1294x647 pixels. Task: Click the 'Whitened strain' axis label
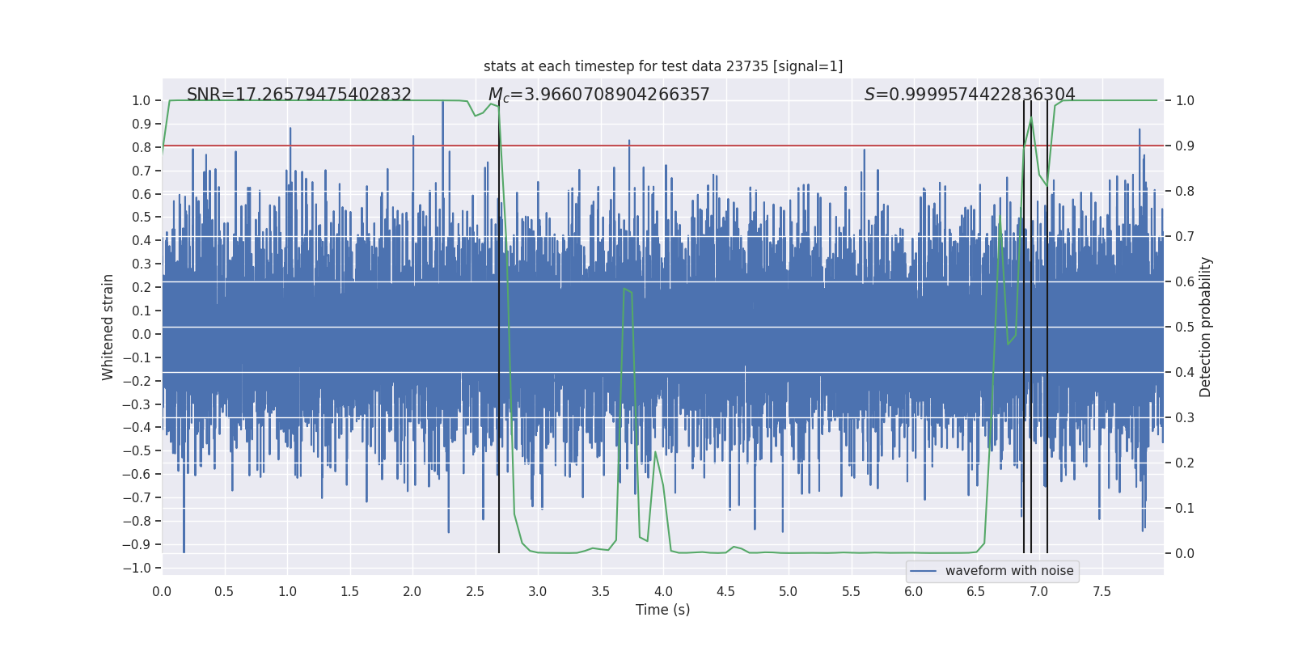pos(108,327)
